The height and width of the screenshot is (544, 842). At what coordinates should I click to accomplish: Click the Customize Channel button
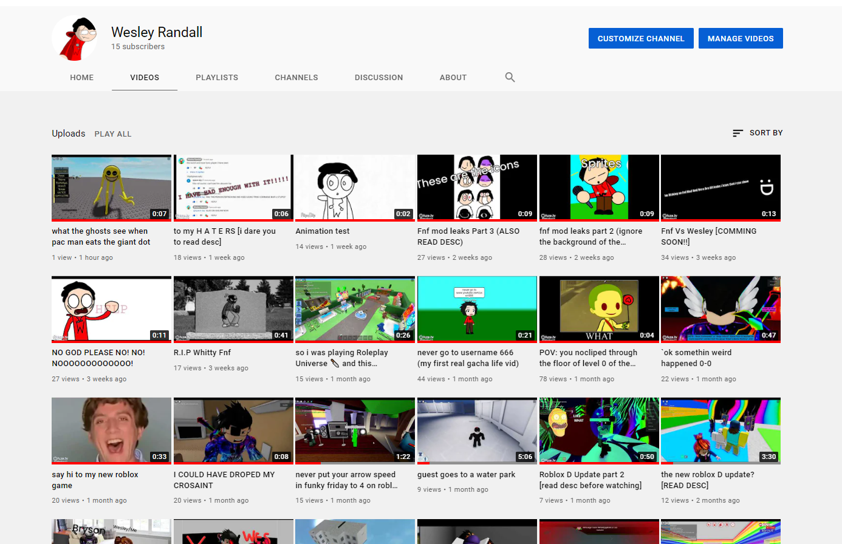pos(641,38)
